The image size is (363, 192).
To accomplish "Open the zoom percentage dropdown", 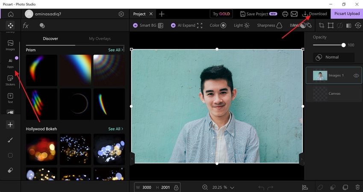I will (x=232, y=188).
